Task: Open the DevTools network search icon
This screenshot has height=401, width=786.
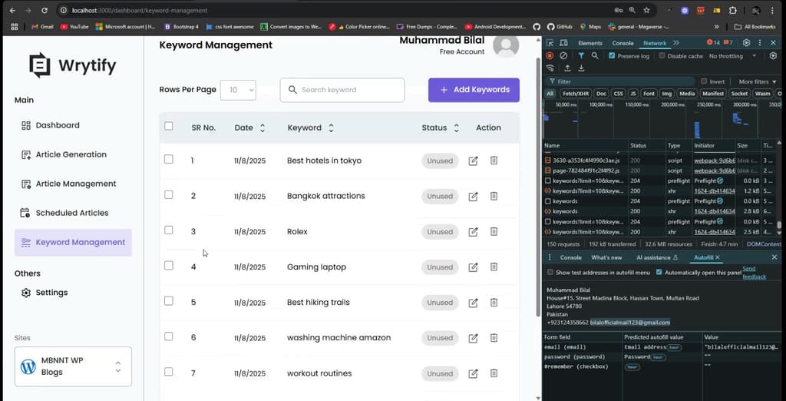Action: click(x=594, y=56)
